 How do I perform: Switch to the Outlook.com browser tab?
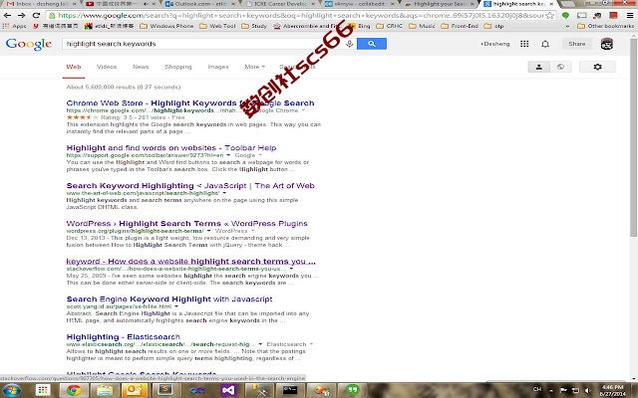(199, 4)
